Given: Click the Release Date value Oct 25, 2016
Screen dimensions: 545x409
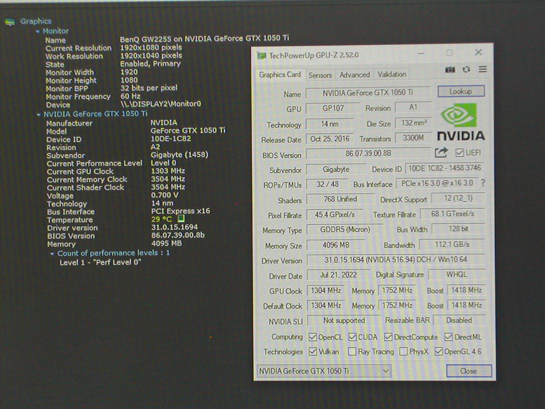Looking at the screenshot, I should pos(330,139).
